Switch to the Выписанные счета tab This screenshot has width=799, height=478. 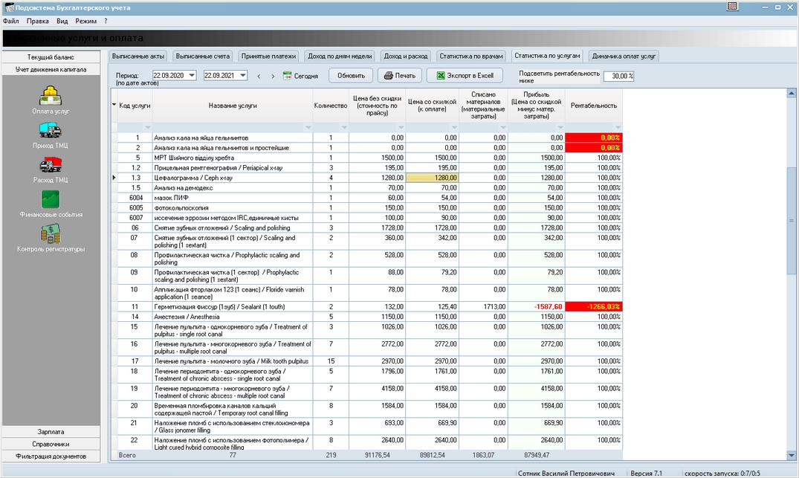(x=203, y=56)
